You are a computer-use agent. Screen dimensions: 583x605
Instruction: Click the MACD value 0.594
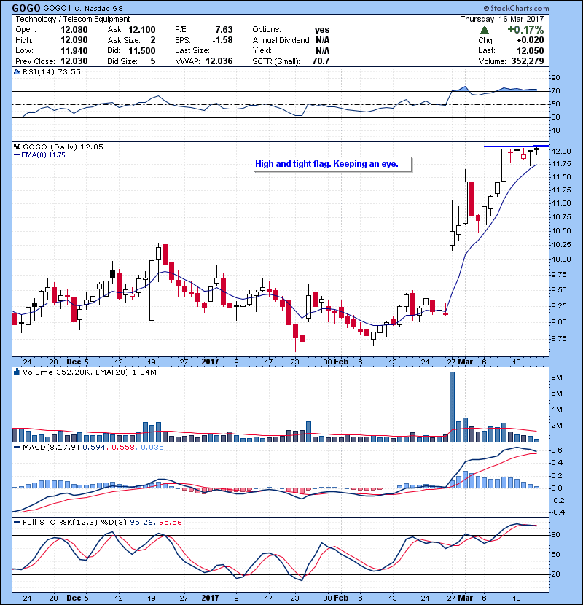pos(94,448)
